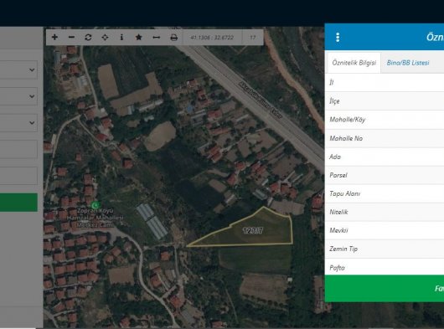This screenshot has height=329, width=444.
Task: Print the map with the printer icon
Action: pyautogui.click(x=174, y=38)
